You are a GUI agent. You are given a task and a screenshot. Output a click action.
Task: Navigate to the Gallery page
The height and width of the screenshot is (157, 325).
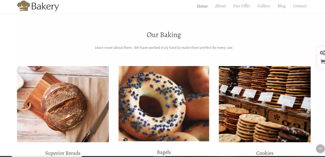tap(264, 6)
